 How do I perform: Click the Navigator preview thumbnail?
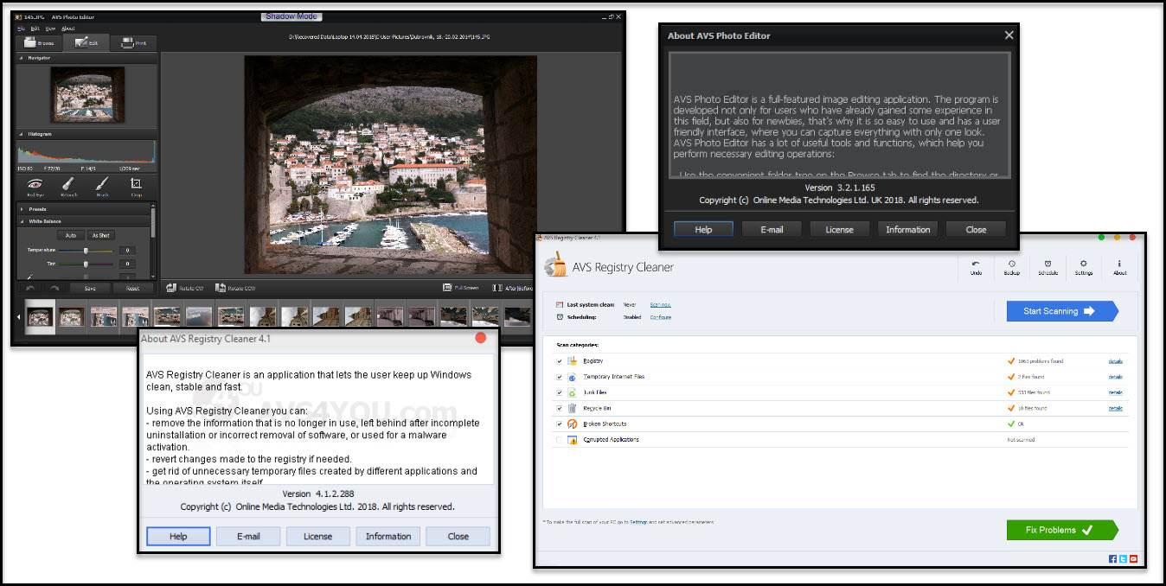click(87, 95)
